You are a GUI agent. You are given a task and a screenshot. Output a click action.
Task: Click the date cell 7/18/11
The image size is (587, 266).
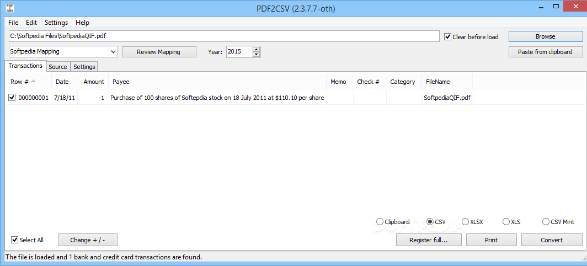pos(65,98)
